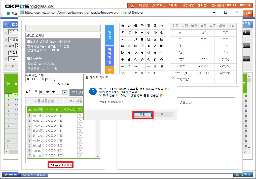Insert the upward arrow symbol

[129, 66]
